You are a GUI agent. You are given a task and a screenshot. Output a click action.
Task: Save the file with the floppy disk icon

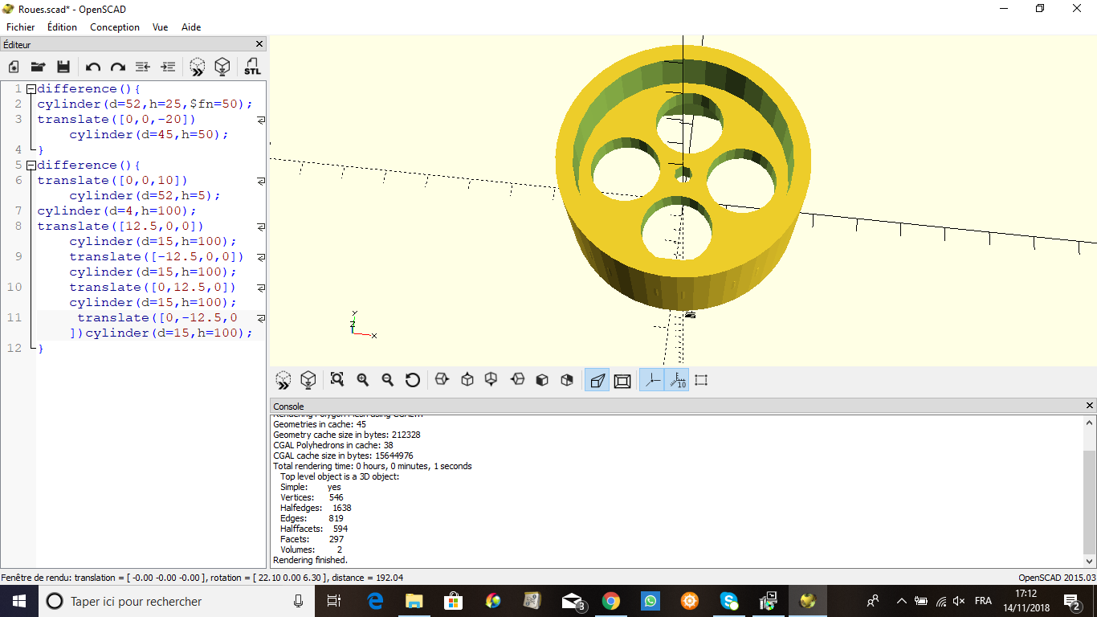click(x=63, y=67)
